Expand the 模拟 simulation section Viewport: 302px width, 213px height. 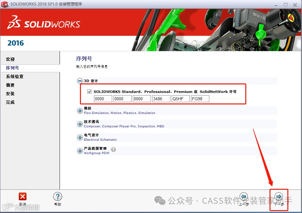(x=80, y=111)
